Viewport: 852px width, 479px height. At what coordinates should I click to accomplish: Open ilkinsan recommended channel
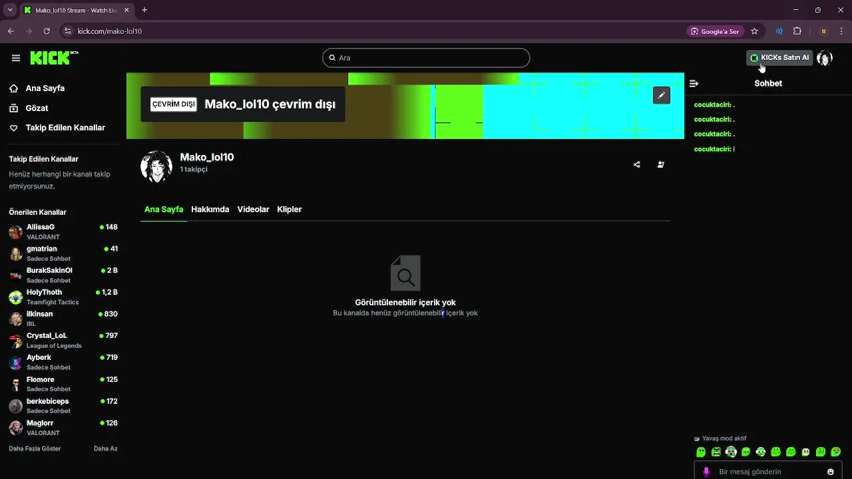click(63, 319)
